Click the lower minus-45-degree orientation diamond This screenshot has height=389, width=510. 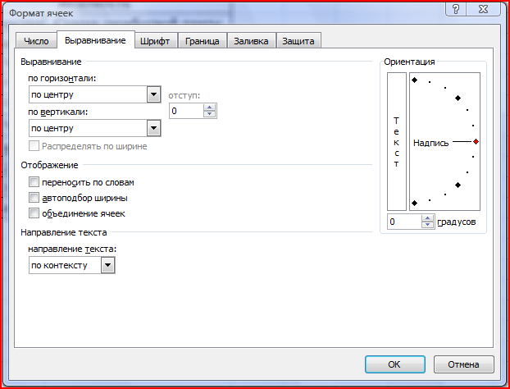(x=458, y=185)
